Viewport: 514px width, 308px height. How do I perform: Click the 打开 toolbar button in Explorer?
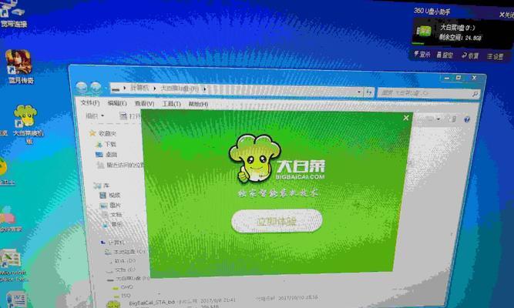(130, 116)
